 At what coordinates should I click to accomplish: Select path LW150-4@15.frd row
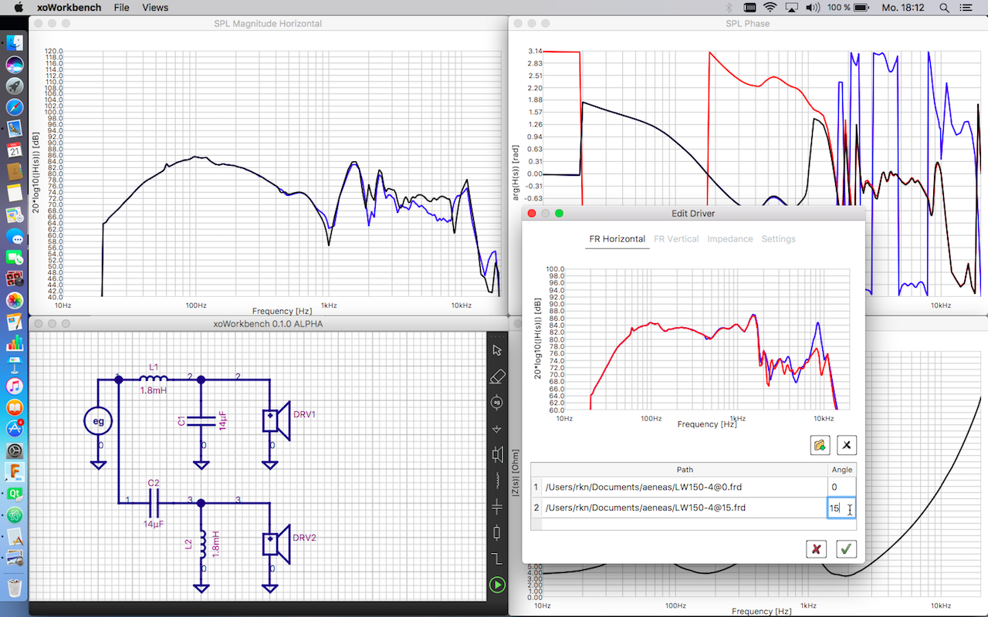coord(685,507)
